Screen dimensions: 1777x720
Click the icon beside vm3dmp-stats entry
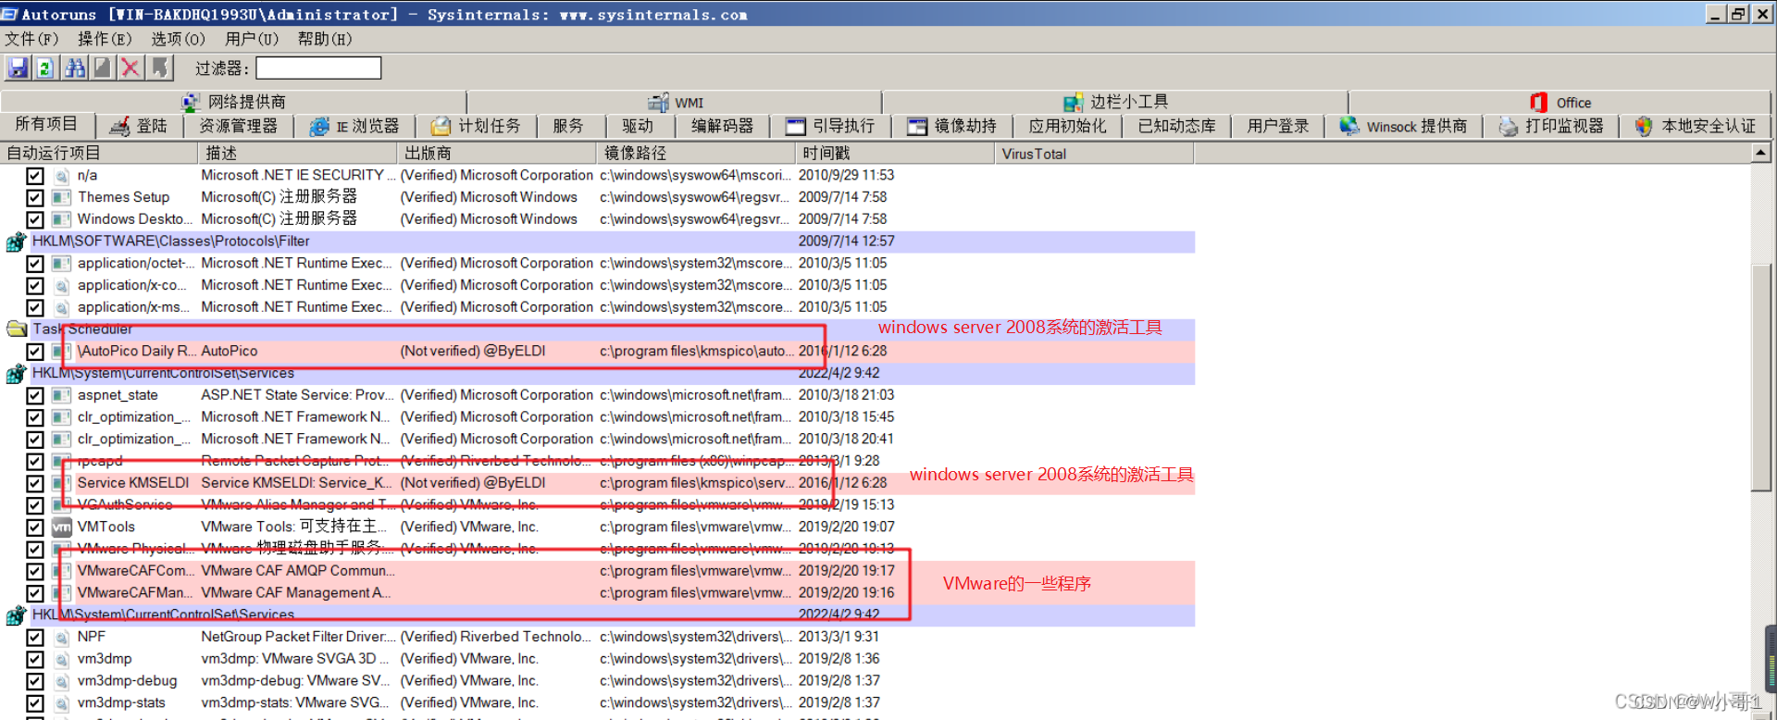point(62,703)
